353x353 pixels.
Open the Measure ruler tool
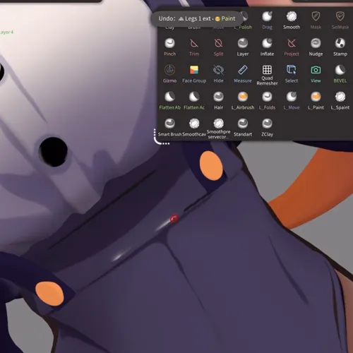(x=243, y=74)
